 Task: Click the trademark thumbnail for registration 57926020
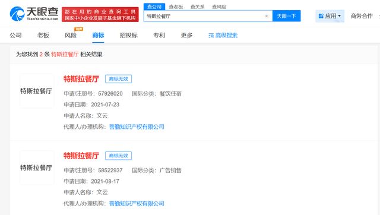pos(37,91)
